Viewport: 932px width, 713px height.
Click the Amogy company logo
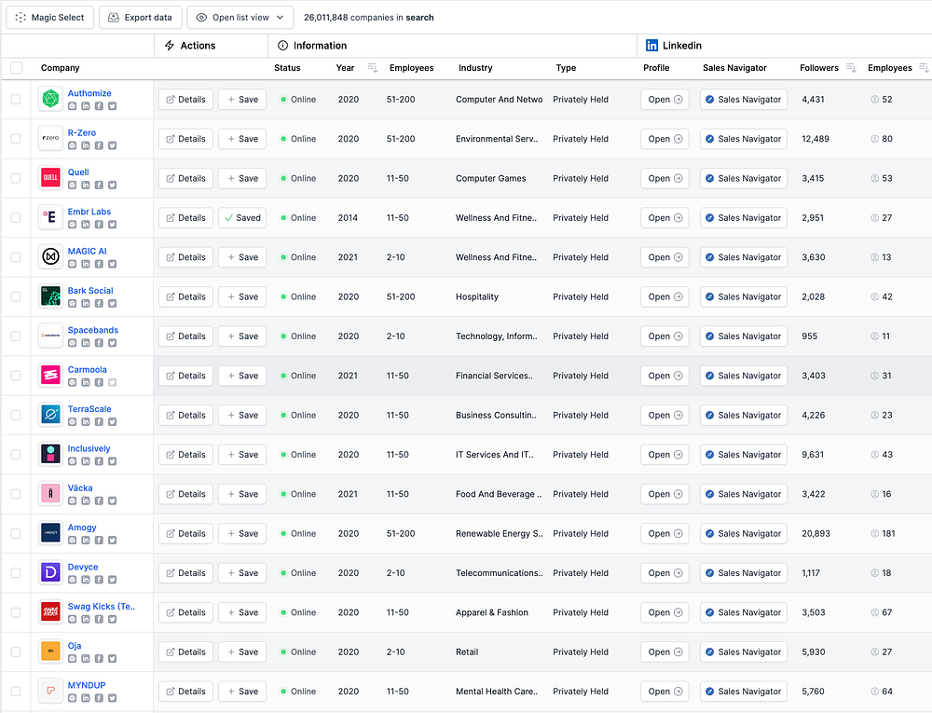pos(50,534)
